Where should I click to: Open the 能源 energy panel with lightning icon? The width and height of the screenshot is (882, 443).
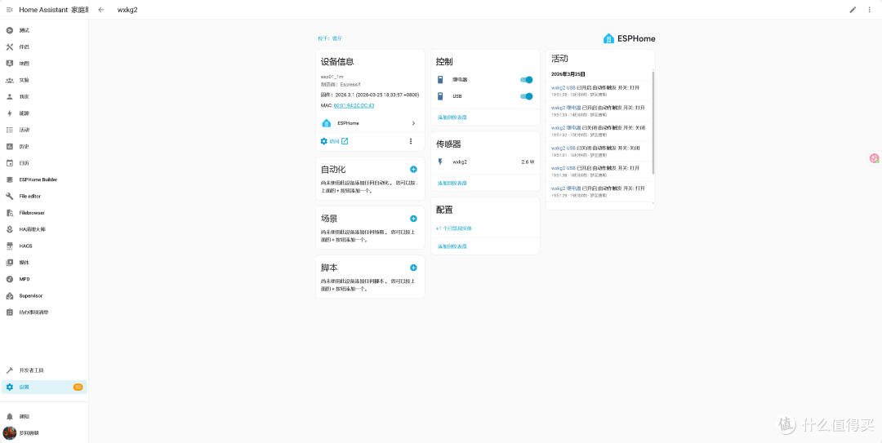[44, 113]
